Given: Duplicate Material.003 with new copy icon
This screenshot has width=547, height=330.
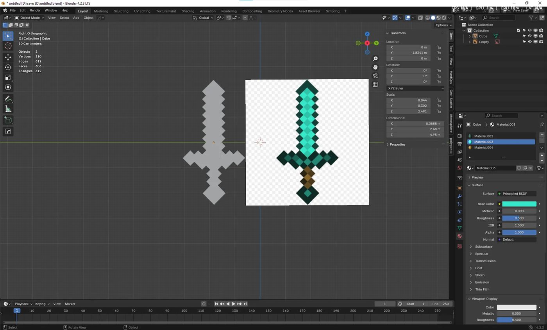Looking at the screenshot, I should [525, 168].
